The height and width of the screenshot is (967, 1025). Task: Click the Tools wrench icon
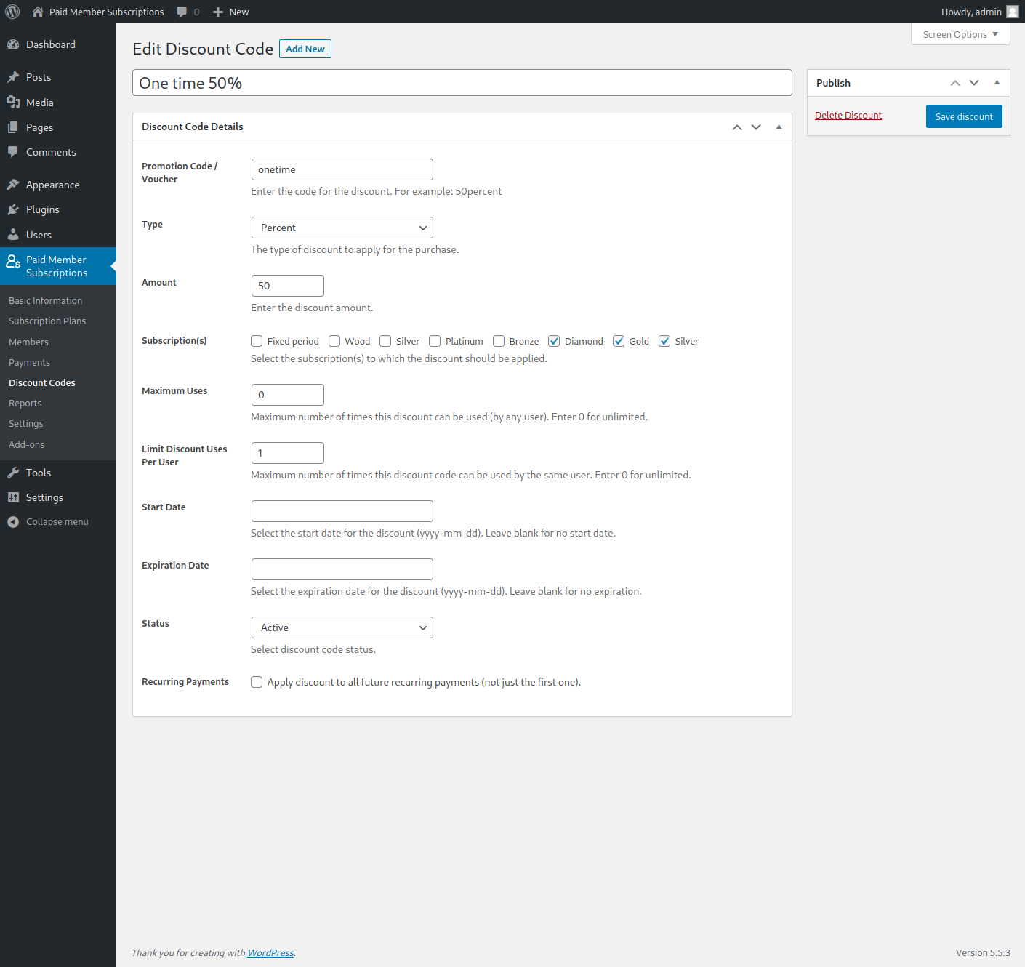coord(13,473)
